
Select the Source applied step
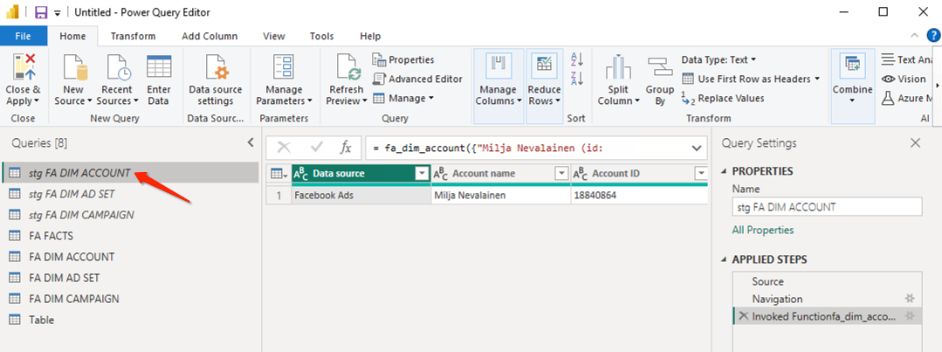click(x=828, y=281)
